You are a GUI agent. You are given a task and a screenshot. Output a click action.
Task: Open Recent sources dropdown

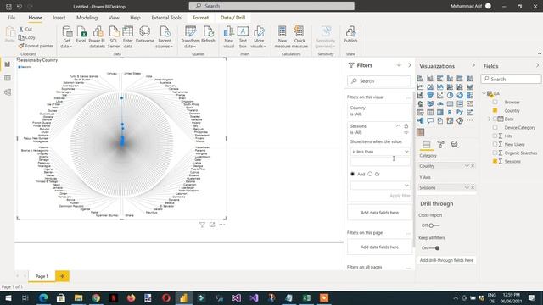tap(164, 37)
